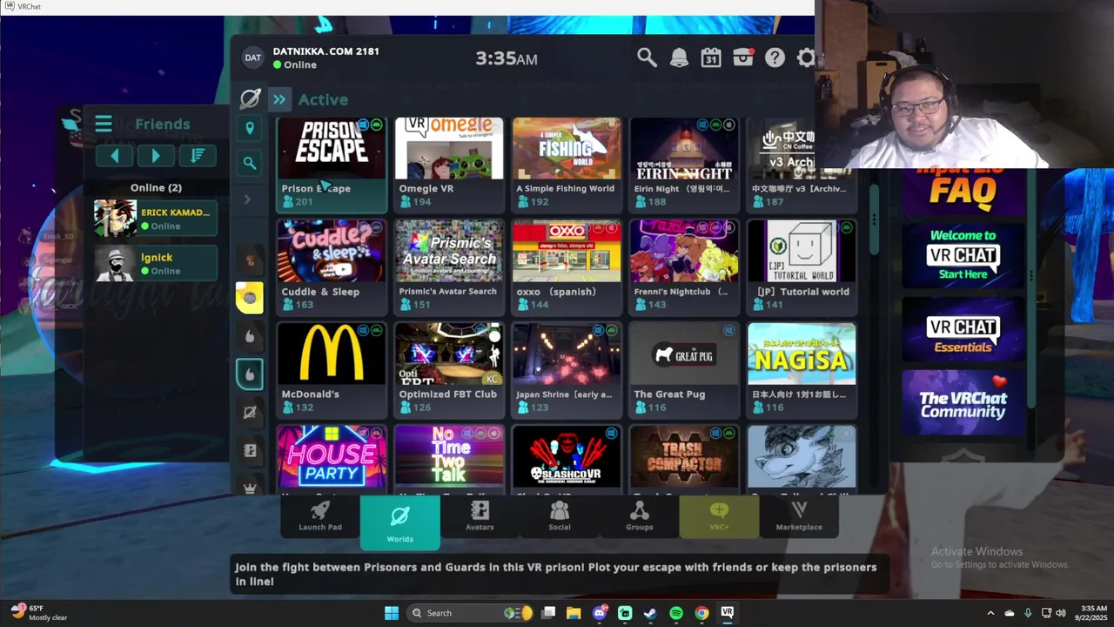Select the NAGiSA world card
This screenshot has width=1114, height=627.
click(x=802, y=369)
